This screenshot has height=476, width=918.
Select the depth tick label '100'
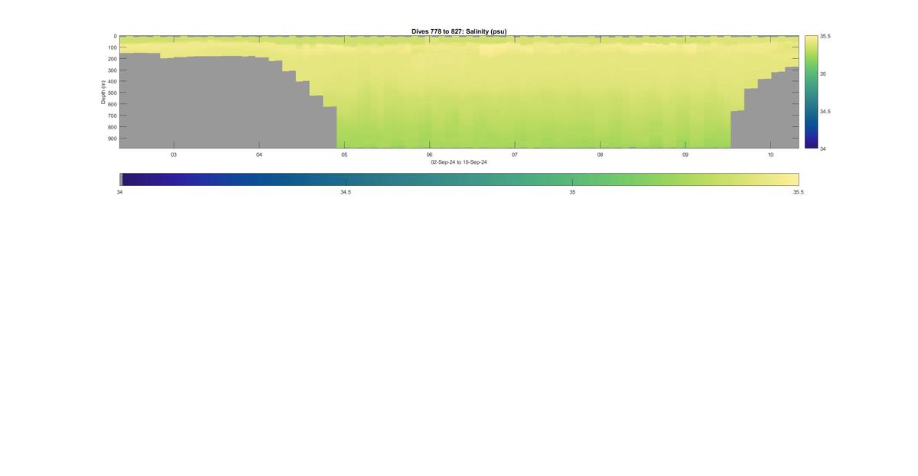click(x=112, y=47)
